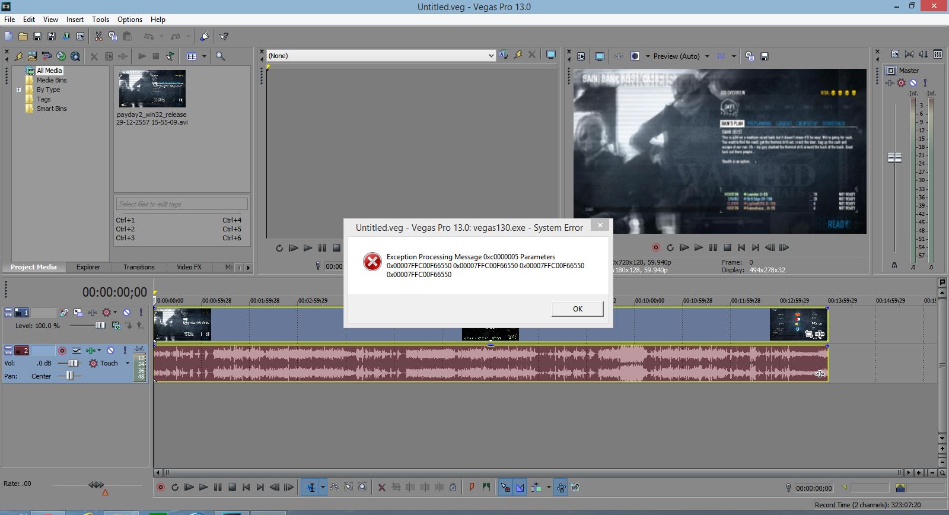
Task: Click the Capture Video camera icon
Action: (46, 56)
